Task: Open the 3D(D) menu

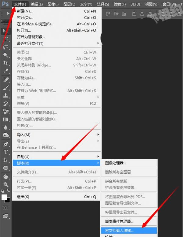Action: pyautogui.click(x=135, y=4)
